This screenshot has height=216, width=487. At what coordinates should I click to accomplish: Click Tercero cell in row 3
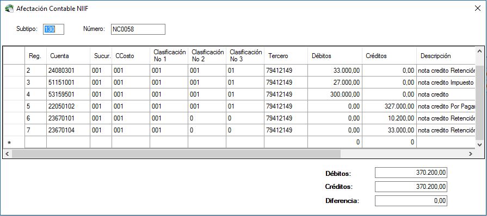tap(286, 82)
